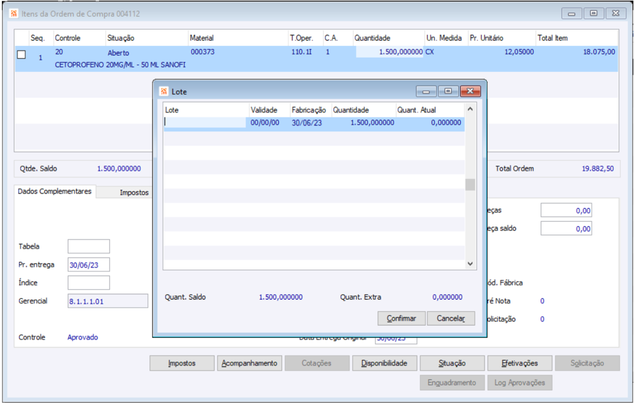Click the T.Oper. cell 110.1I
This screenshot has height=404, width=634.
[302, 52]
